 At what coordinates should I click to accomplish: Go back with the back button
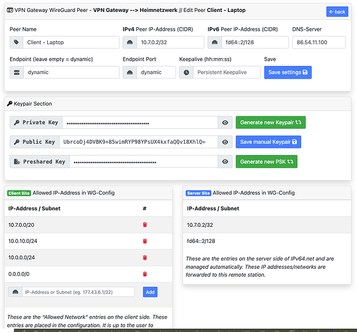[337, 11]
